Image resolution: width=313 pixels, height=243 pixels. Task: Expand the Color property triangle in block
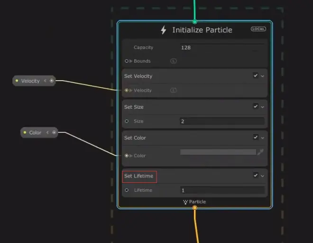[x=131, y=156]
